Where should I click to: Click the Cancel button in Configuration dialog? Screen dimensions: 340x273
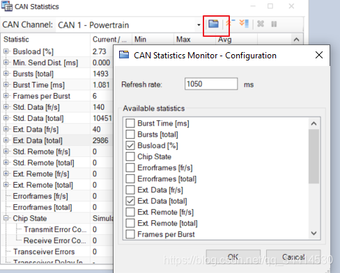coord(293,256)
